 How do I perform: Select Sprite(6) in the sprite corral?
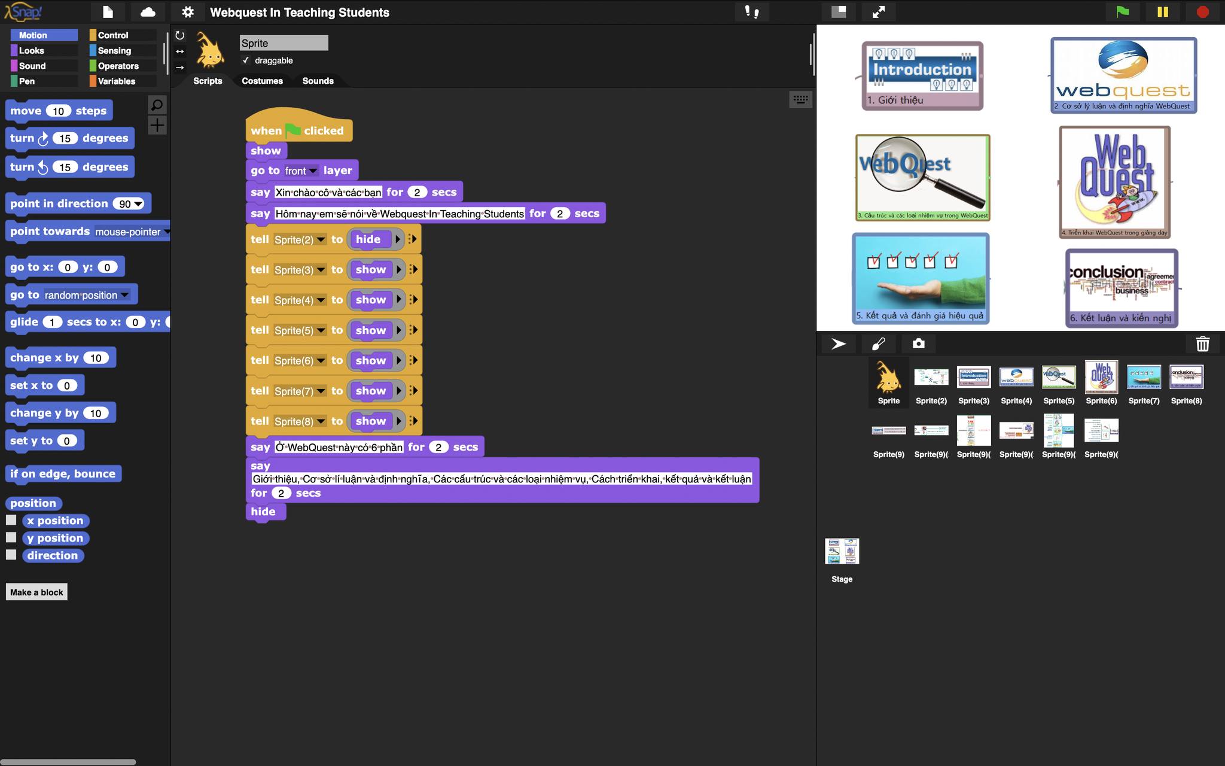(1101, 384)
